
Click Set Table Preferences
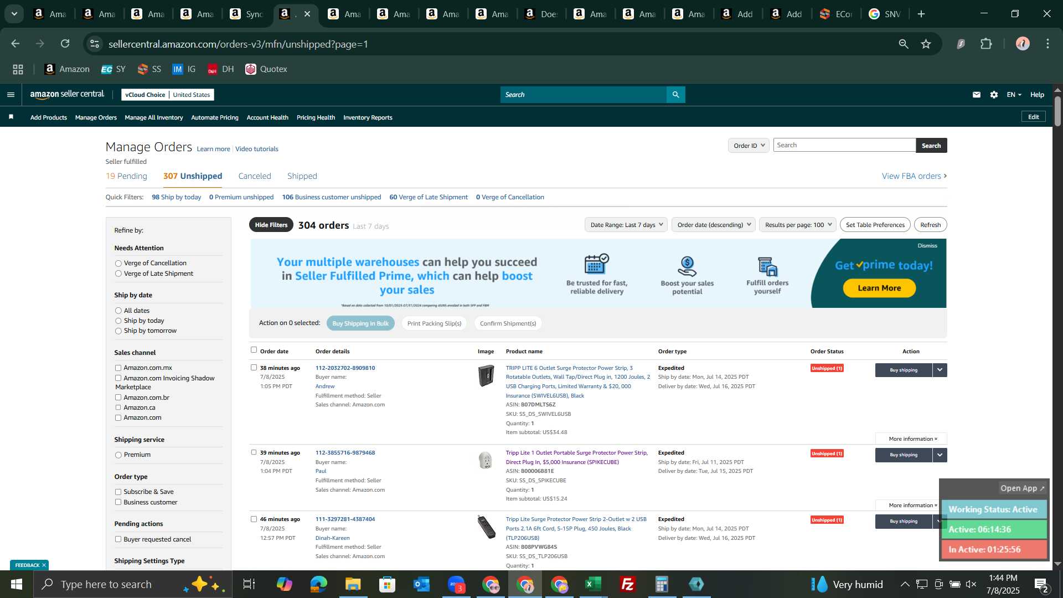point(875,225)
